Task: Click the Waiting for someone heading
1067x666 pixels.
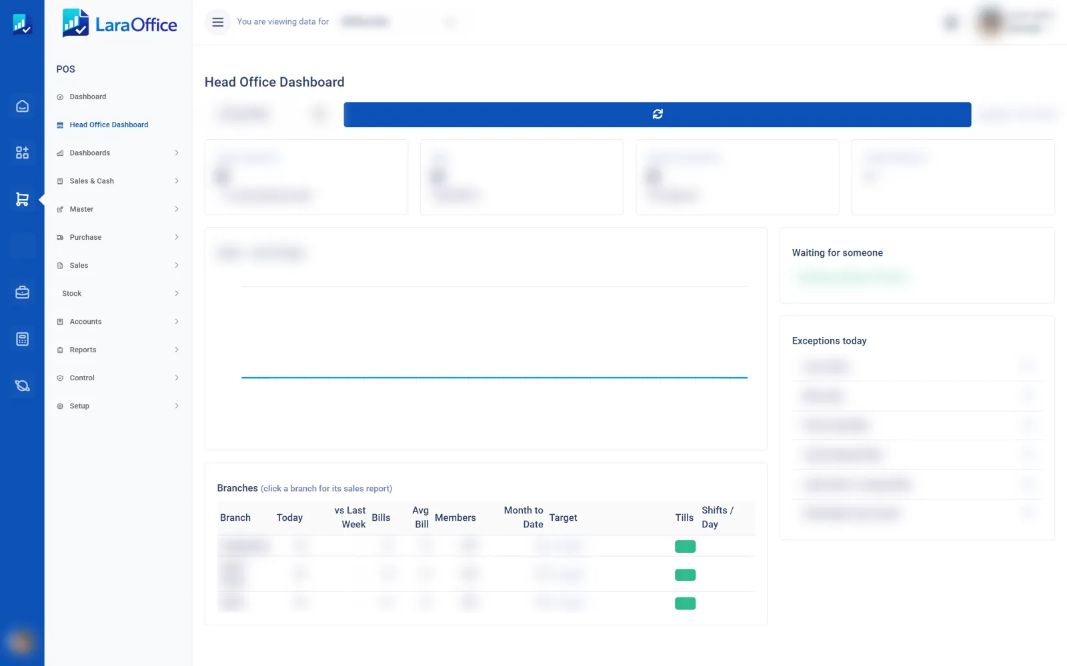Action: 837,253
